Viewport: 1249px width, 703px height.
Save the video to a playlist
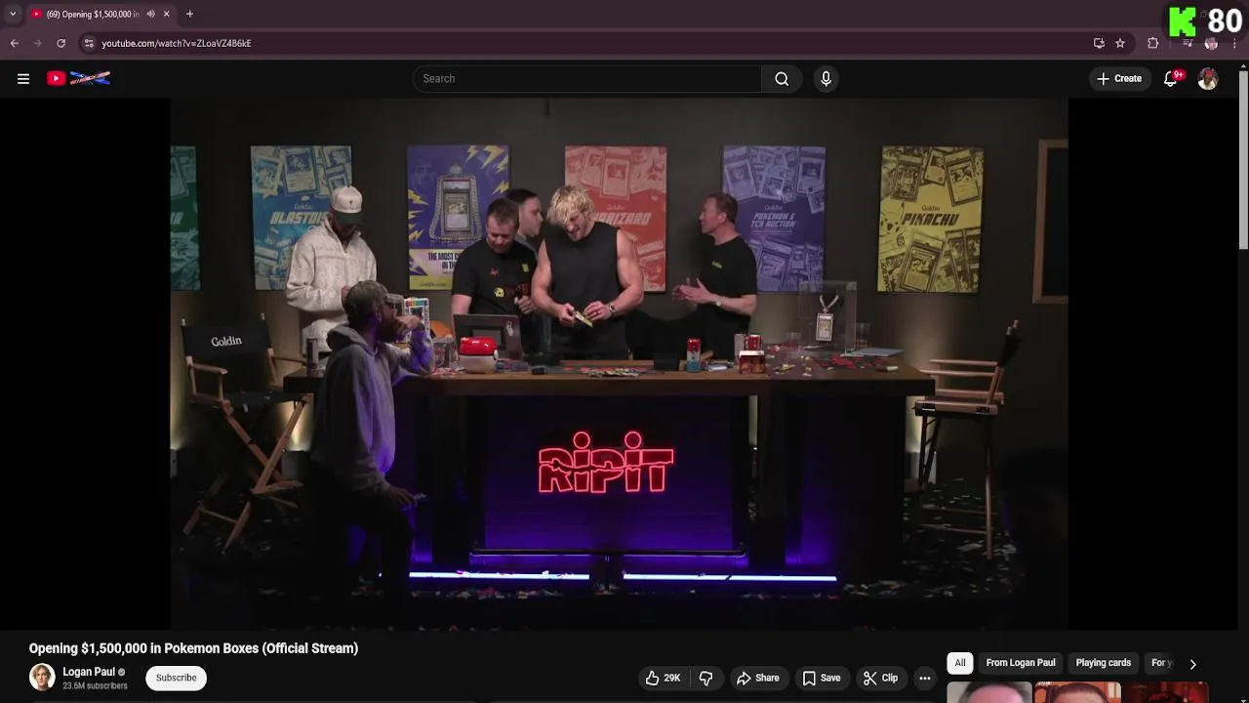click(x=821, y=678)
